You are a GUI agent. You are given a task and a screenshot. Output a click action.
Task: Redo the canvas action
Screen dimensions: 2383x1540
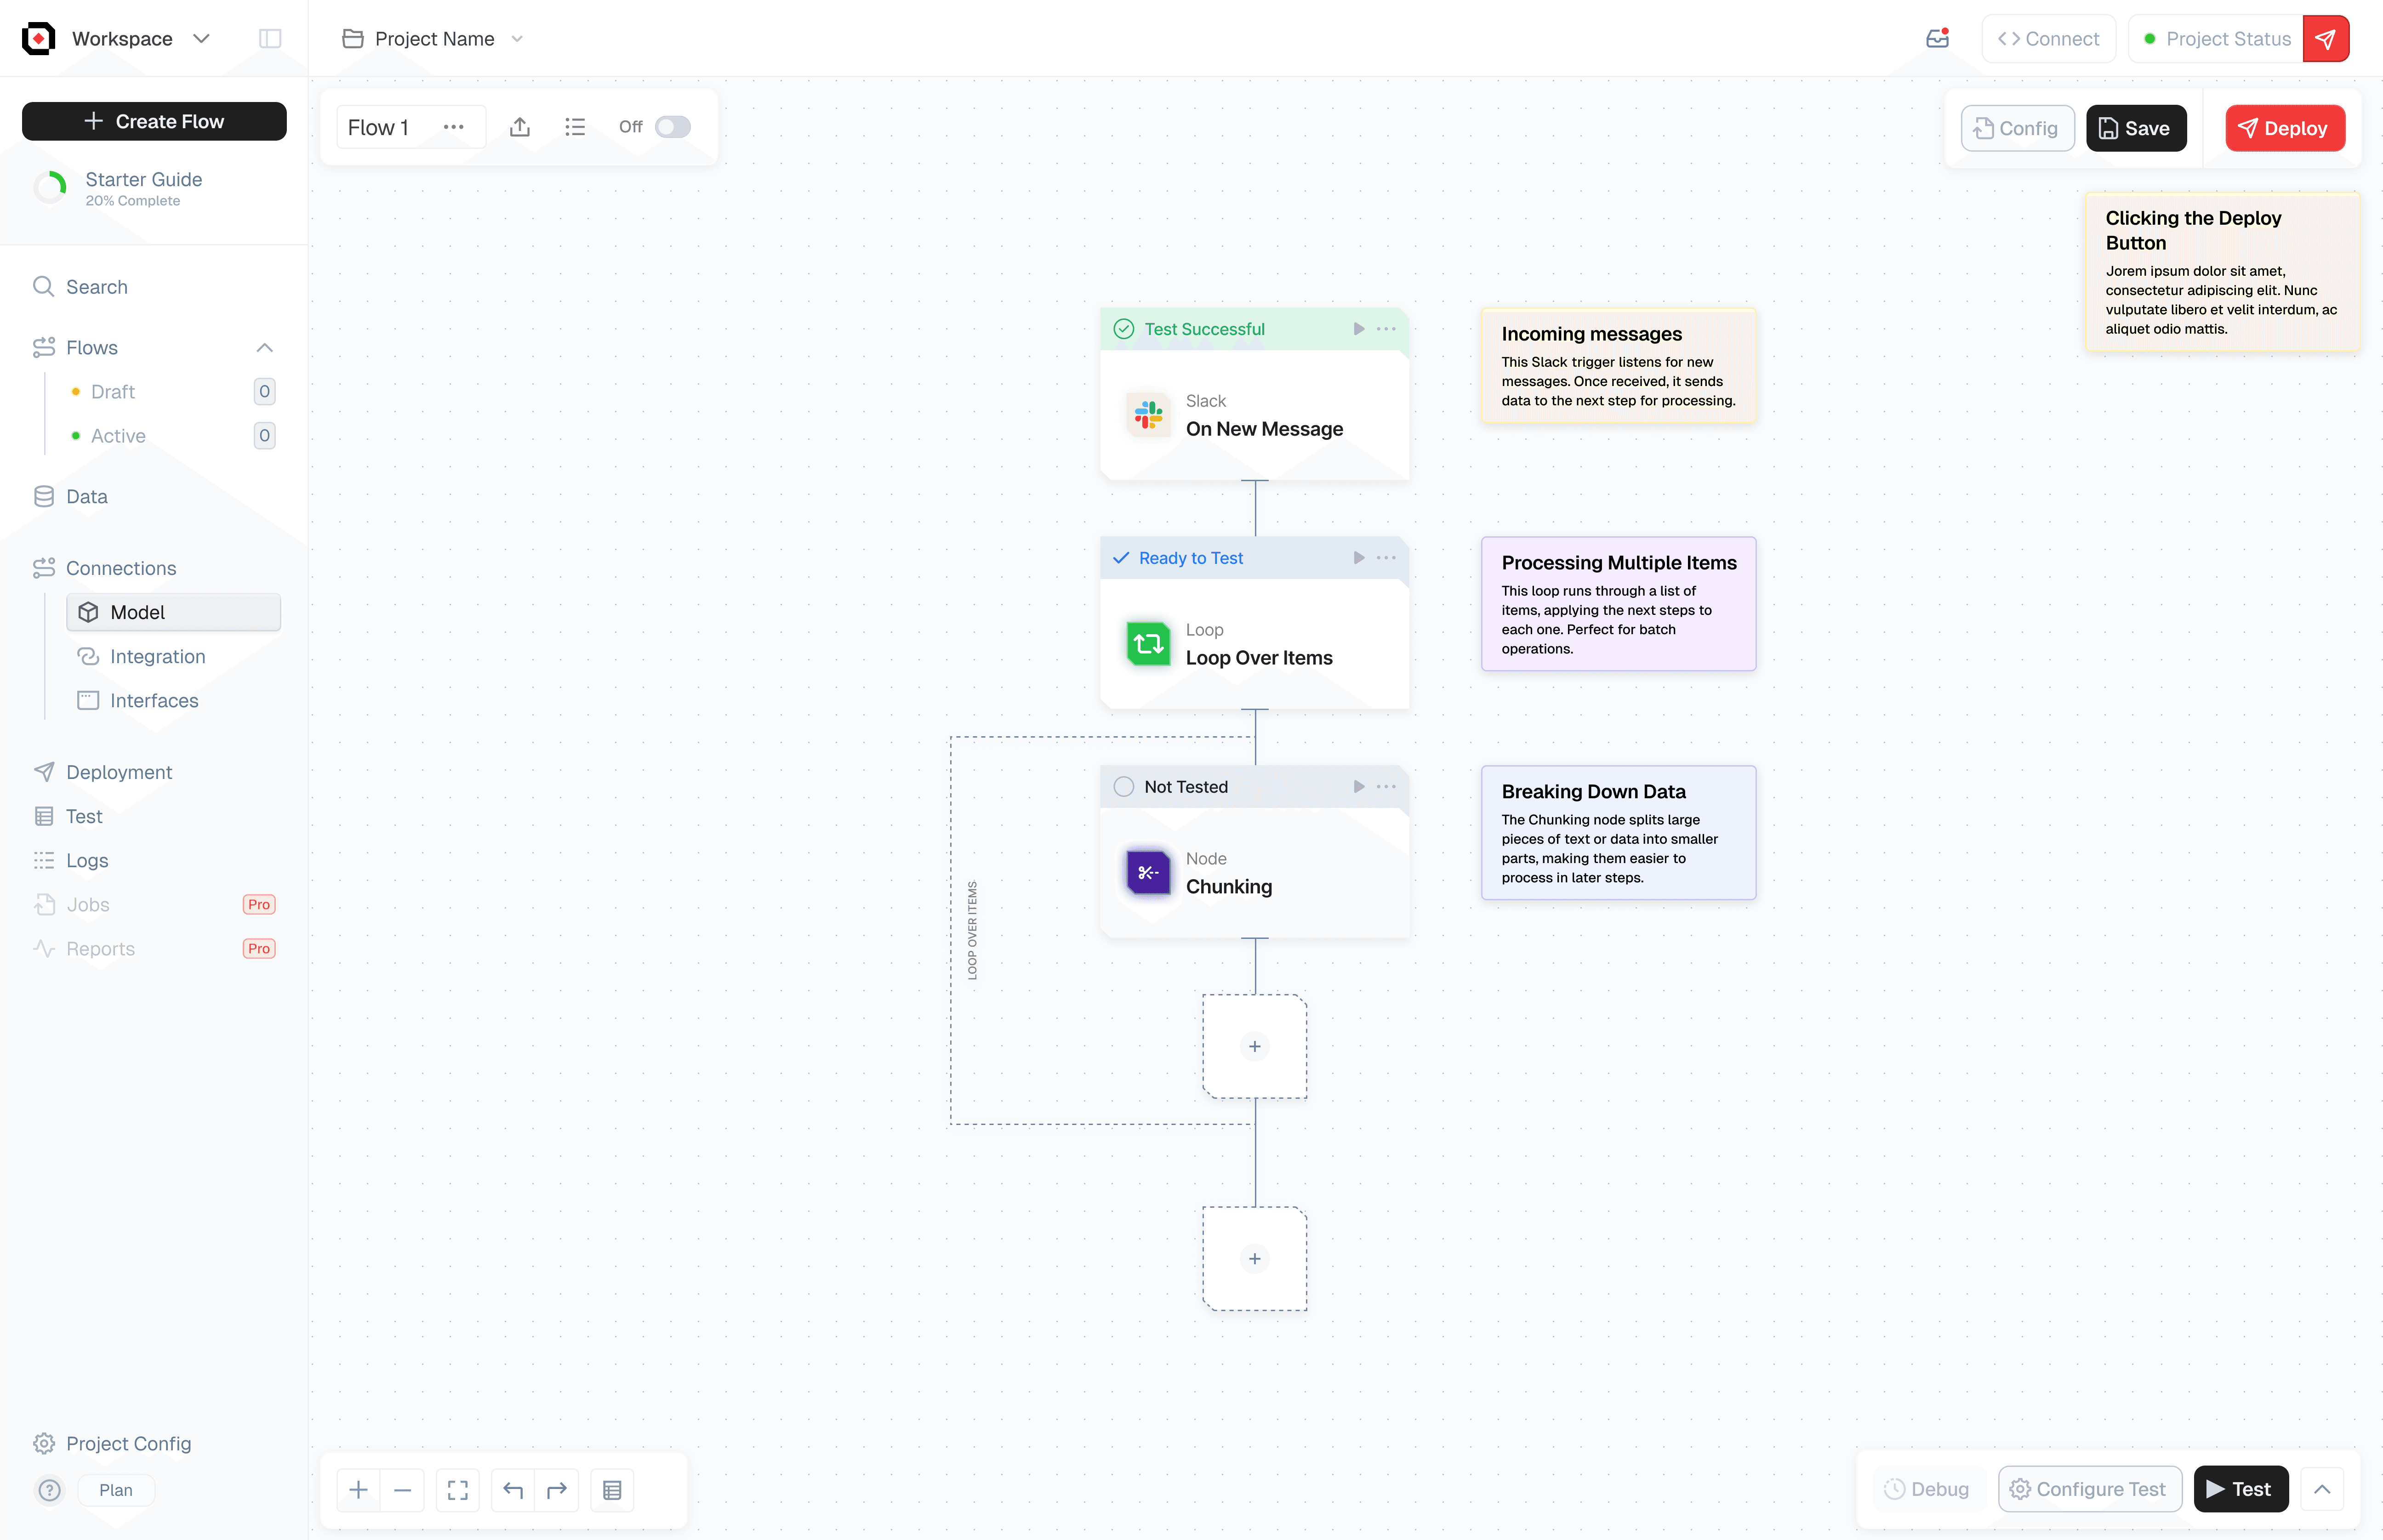coord(557,1490)
